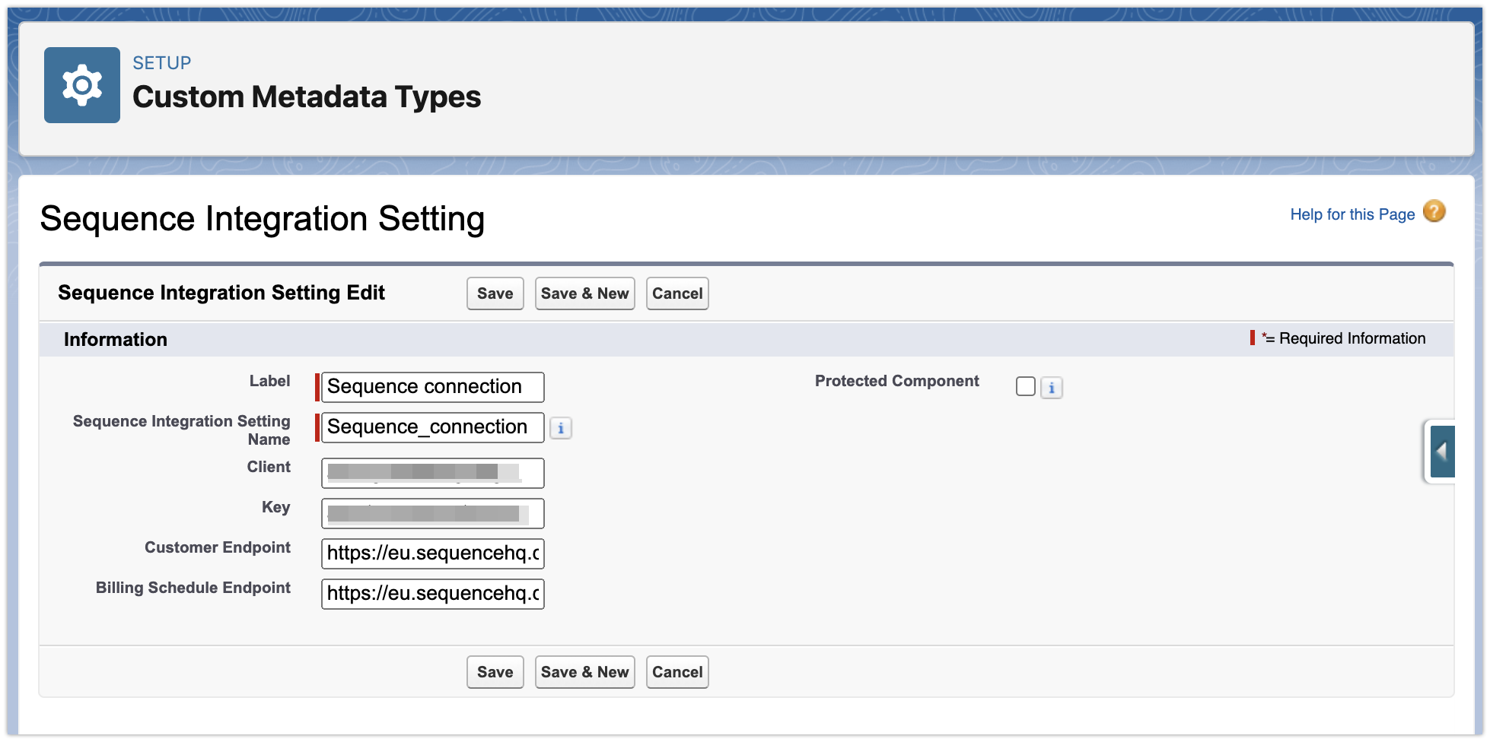Toggle the Protected Component checkbox
Image resolution: width=1490 pixels, height=742 pixels.
(1026, 386)
